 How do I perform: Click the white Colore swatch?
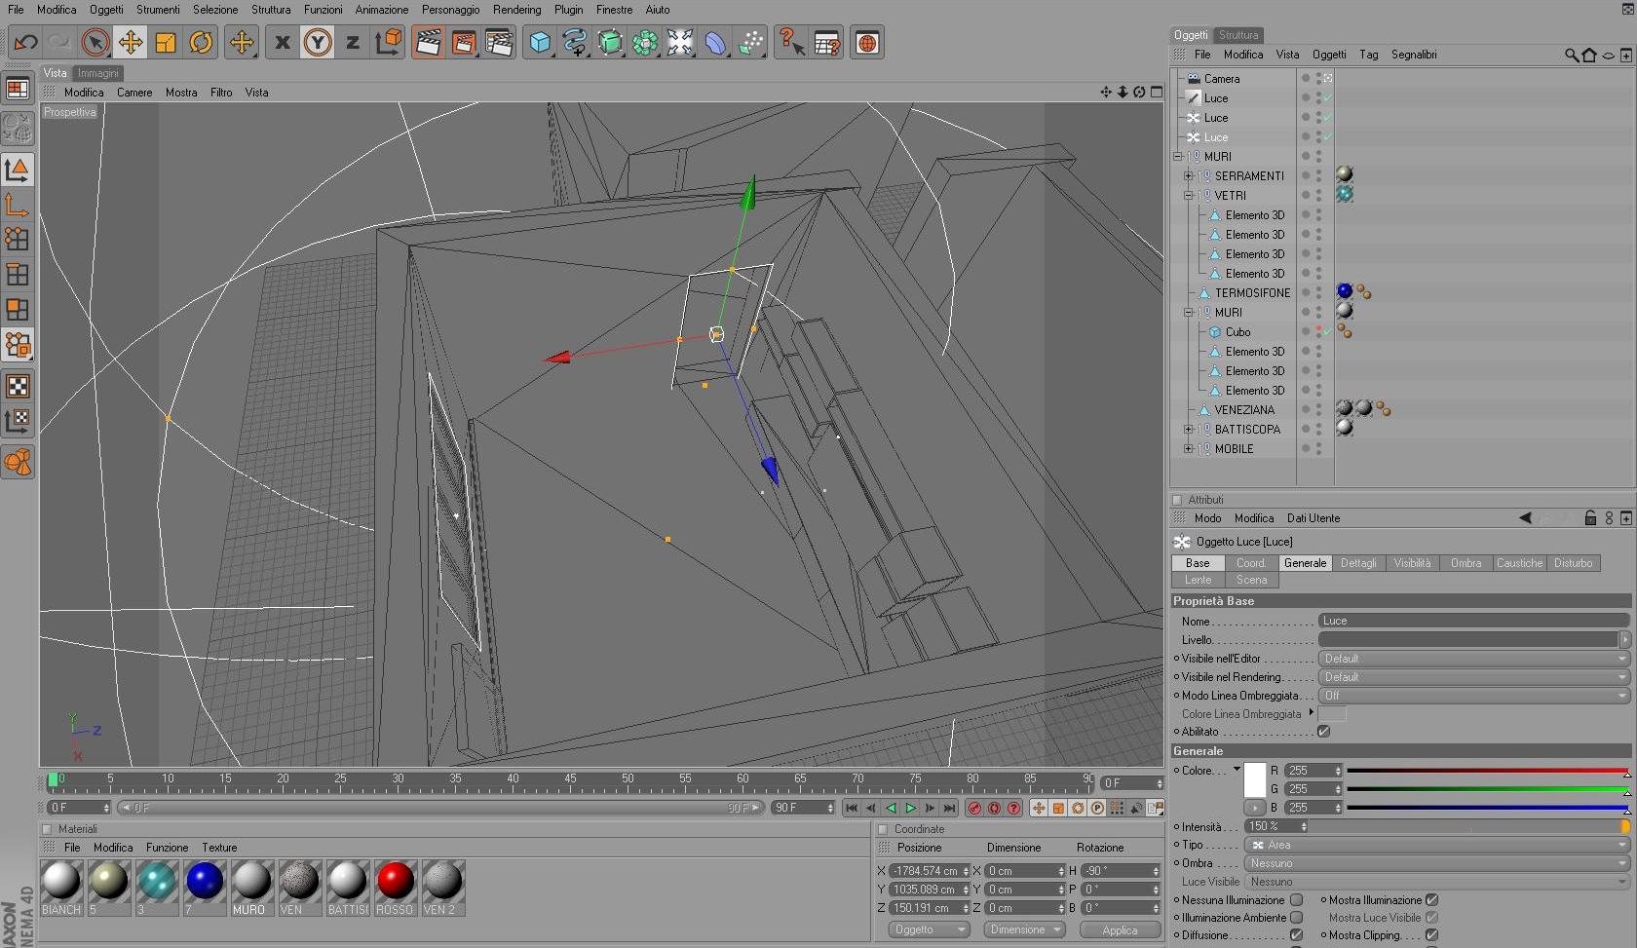1255,779
